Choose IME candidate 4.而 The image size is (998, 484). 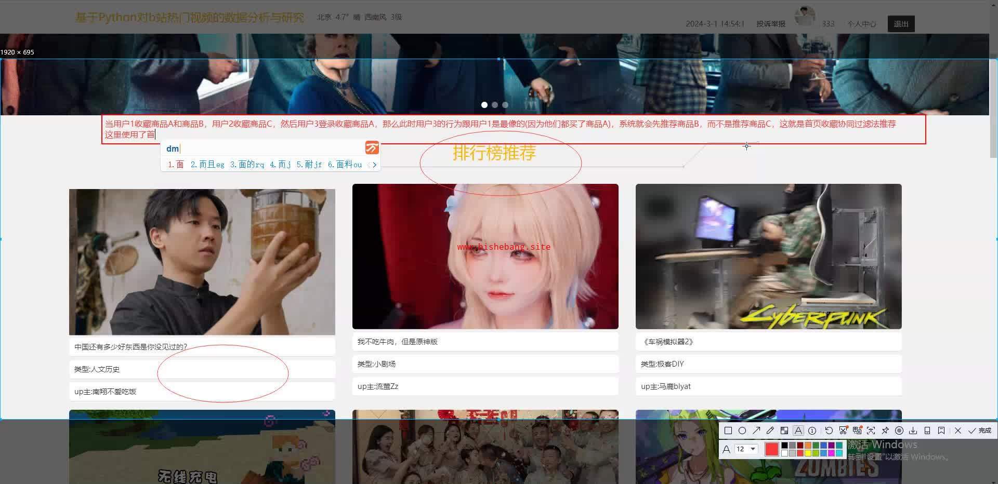(280, 165)
